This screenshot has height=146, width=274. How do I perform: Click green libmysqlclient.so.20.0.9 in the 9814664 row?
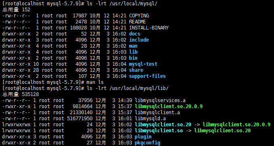(169, 106)
